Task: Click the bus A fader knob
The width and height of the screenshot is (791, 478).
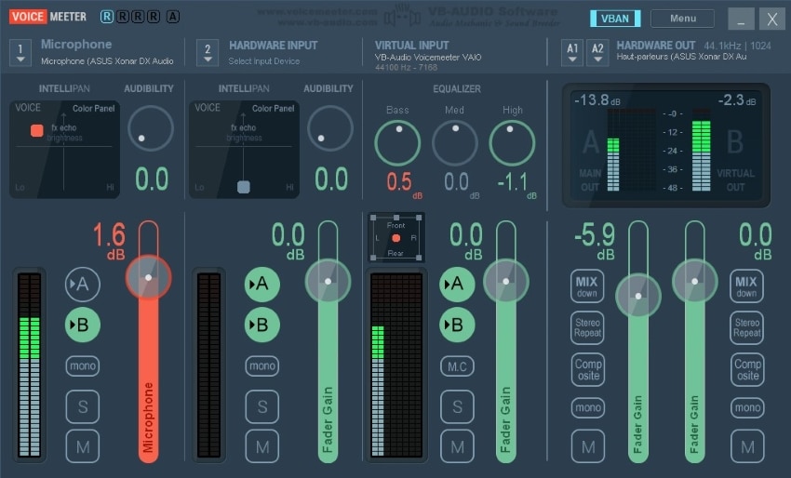Action: [x=638, y=296]
